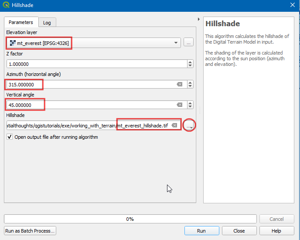Click the QGIS logo in title bar
Screen dimensions: 300x240
[x=5, y=5]
